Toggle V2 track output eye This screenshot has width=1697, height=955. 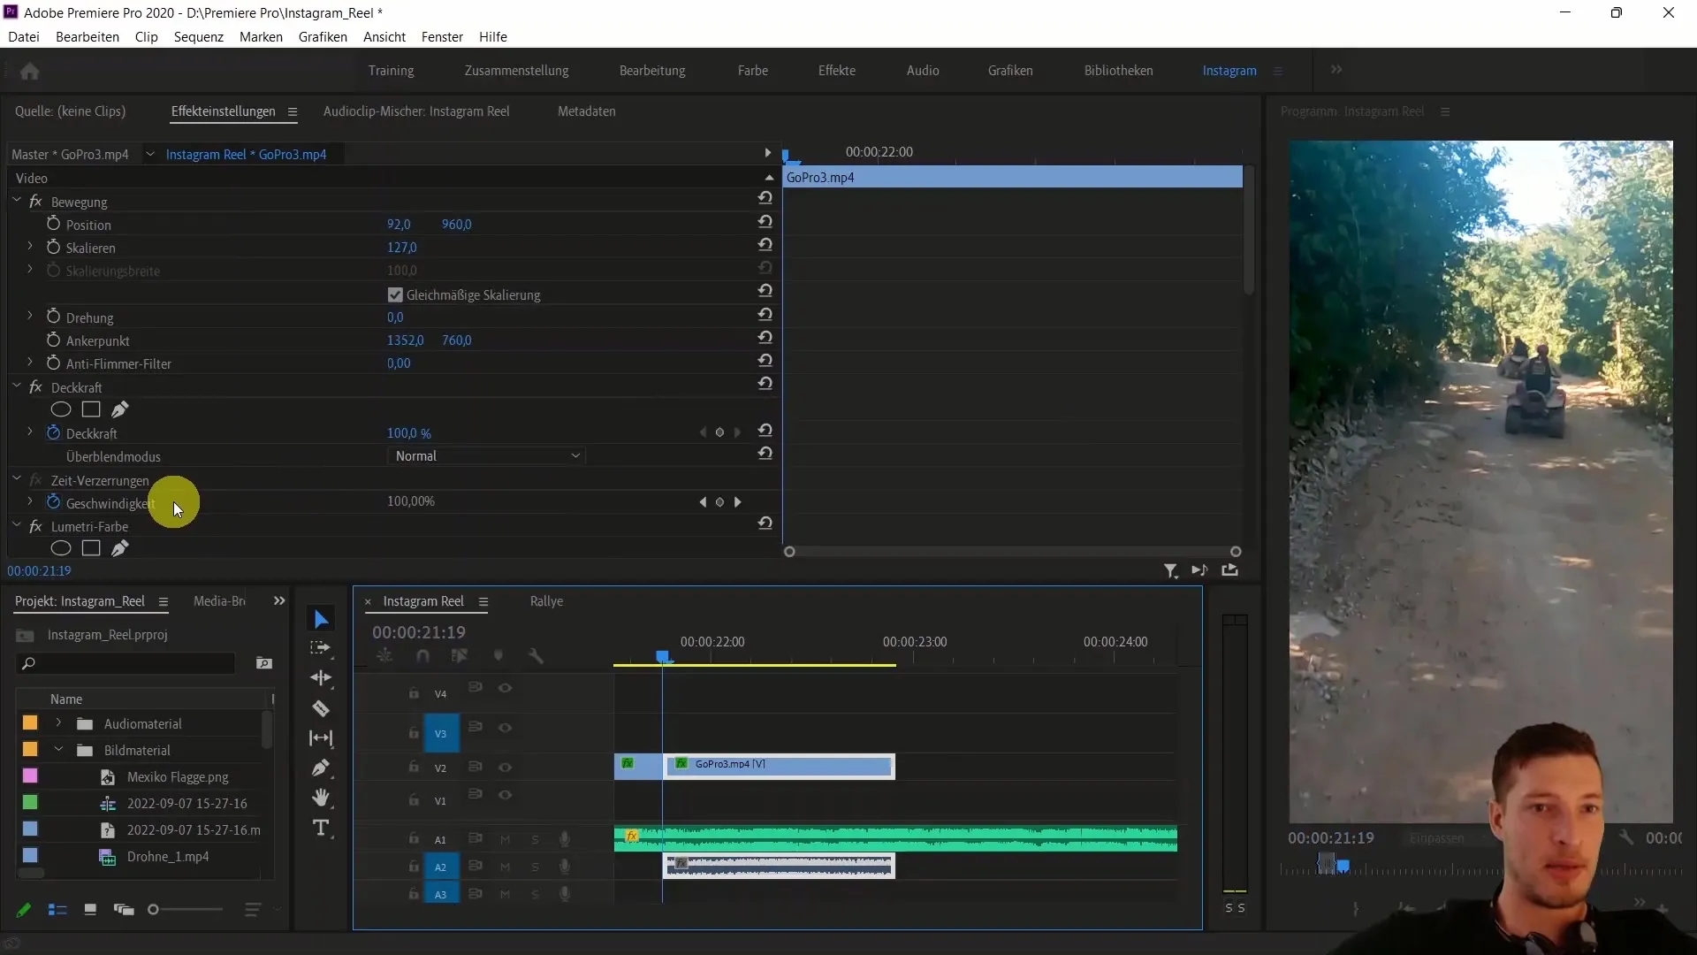(x=505, y=768)
